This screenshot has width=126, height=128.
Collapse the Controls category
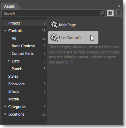pyautogui.click(x=5, y=31)
